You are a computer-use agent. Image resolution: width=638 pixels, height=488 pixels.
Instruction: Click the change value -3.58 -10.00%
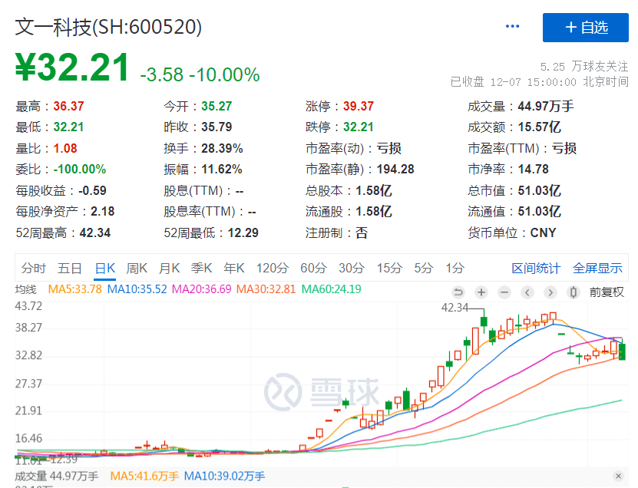(x=200, y=74)
